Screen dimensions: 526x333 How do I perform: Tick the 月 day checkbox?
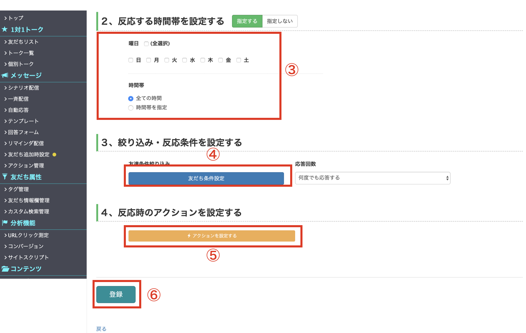[149, 60]
